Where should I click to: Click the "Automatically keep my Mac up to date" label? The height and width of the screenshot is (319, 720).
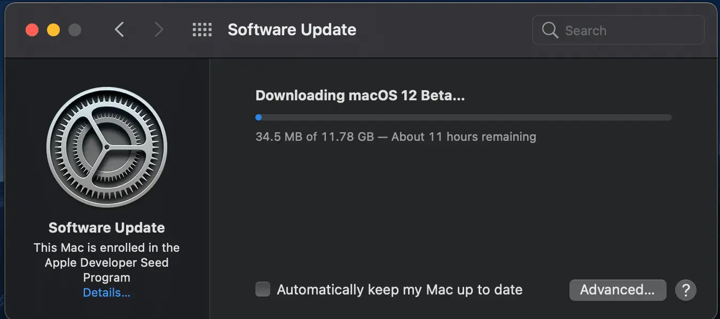[x=400, y=290]
